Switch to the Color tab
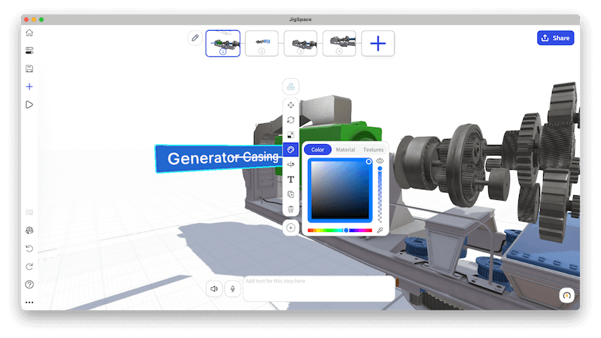Screen dimensions: 601x338 click(x=318, y=149)
